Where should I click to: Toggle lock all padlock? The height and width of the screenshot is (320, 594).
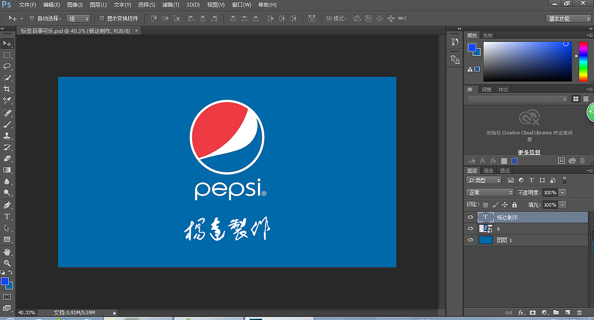(515, 204)
